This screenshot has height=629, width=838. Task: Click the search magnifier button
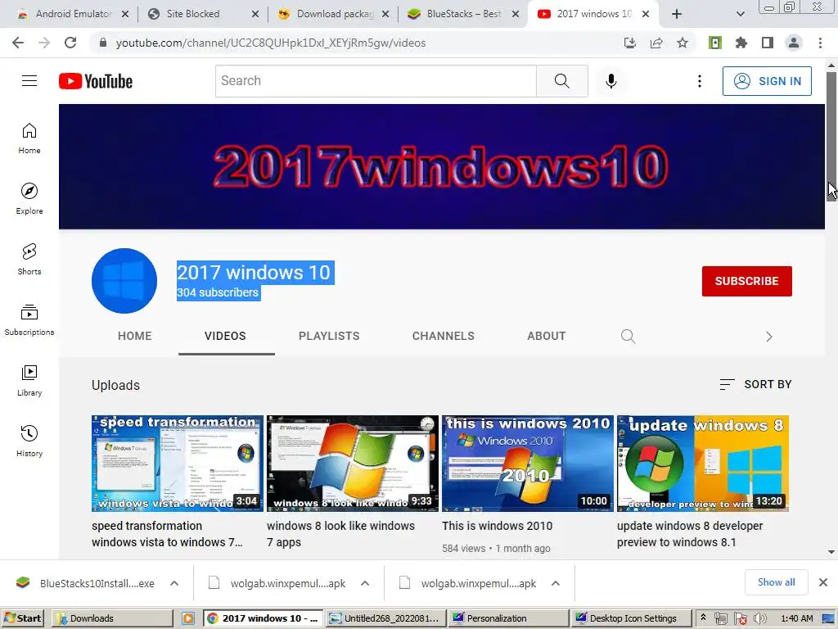(561, 81)
